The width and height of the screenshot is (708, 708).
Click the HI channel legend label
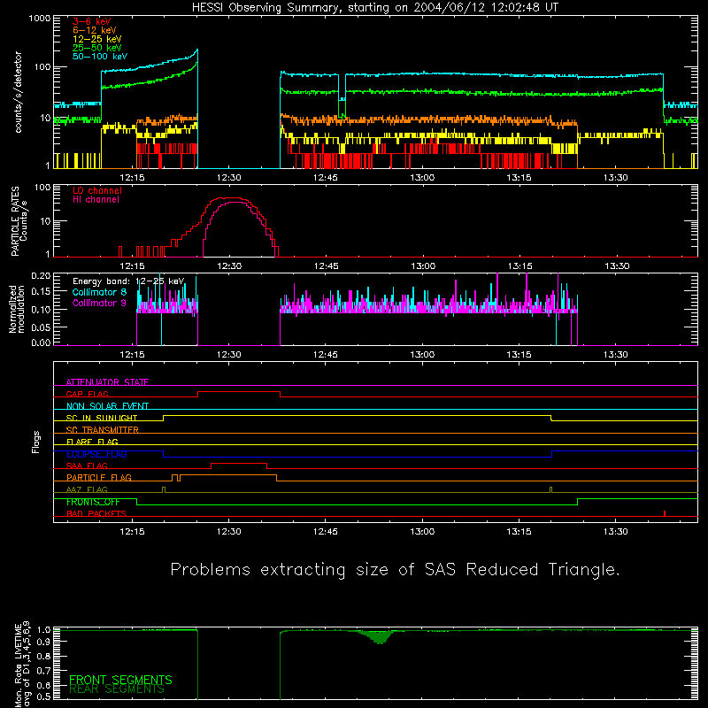[x=96, y=200]
